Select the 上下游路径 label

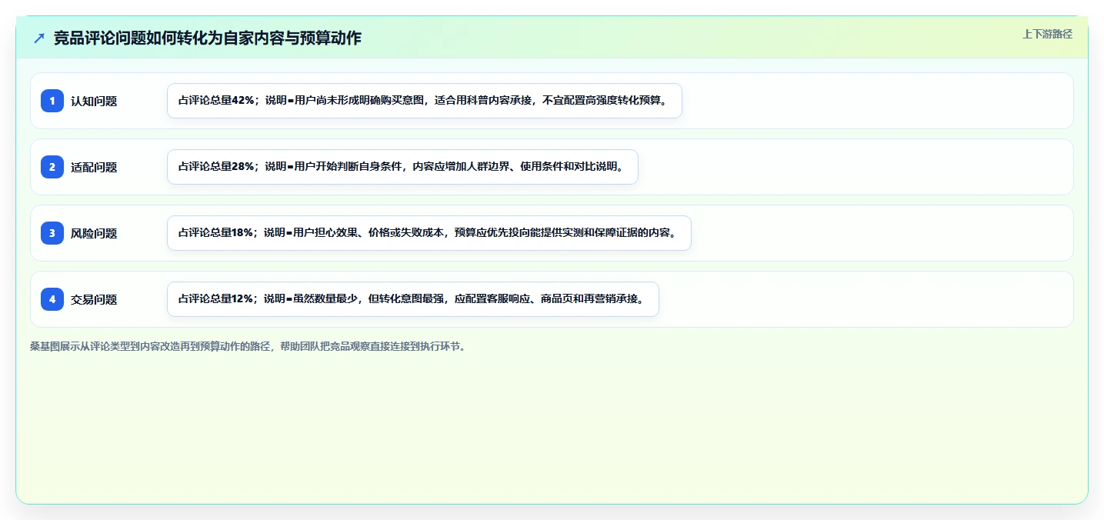(1047, 34)
